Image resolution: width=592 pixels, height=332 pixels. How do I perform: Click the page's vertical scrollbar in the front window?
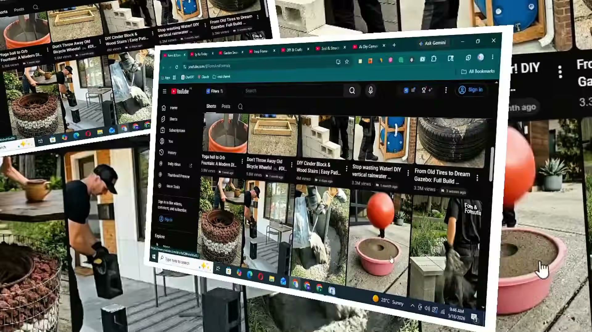pyautogui.click(x=491, y=164)
